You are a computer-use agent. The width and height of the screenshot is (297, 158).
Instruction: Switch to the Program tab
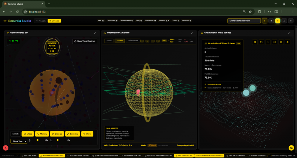(x=41, y=20)
